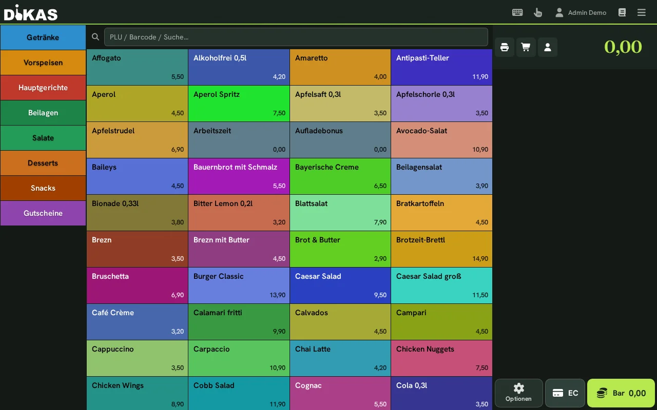Click the printer icon button
Viewport: 657px width, 410px height.
pyautogui.click(x=505, y=47)
